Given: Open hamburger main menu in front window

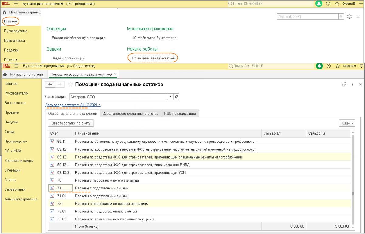Looking at the screenshot, I should 17,66.
